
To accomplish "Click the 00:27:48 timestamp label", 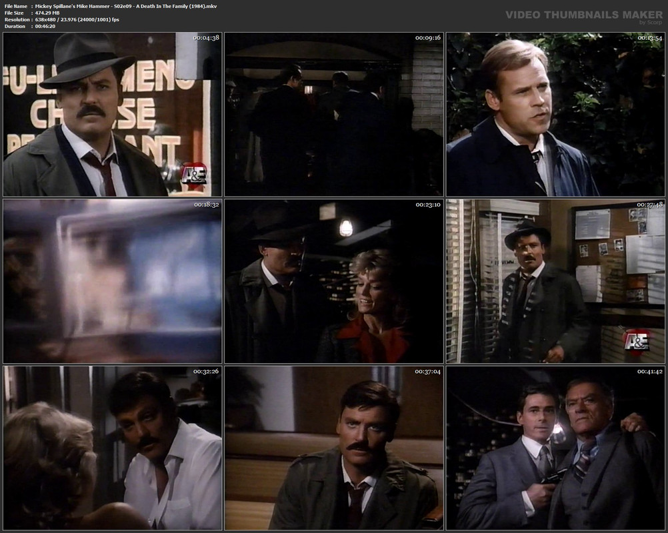I will pyautogui.click(x=649, y=205).
